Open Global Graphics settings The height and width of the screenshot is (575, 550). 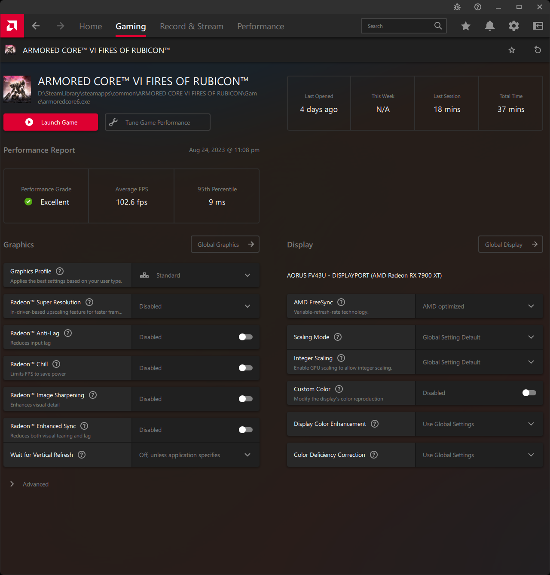[225, 244]
